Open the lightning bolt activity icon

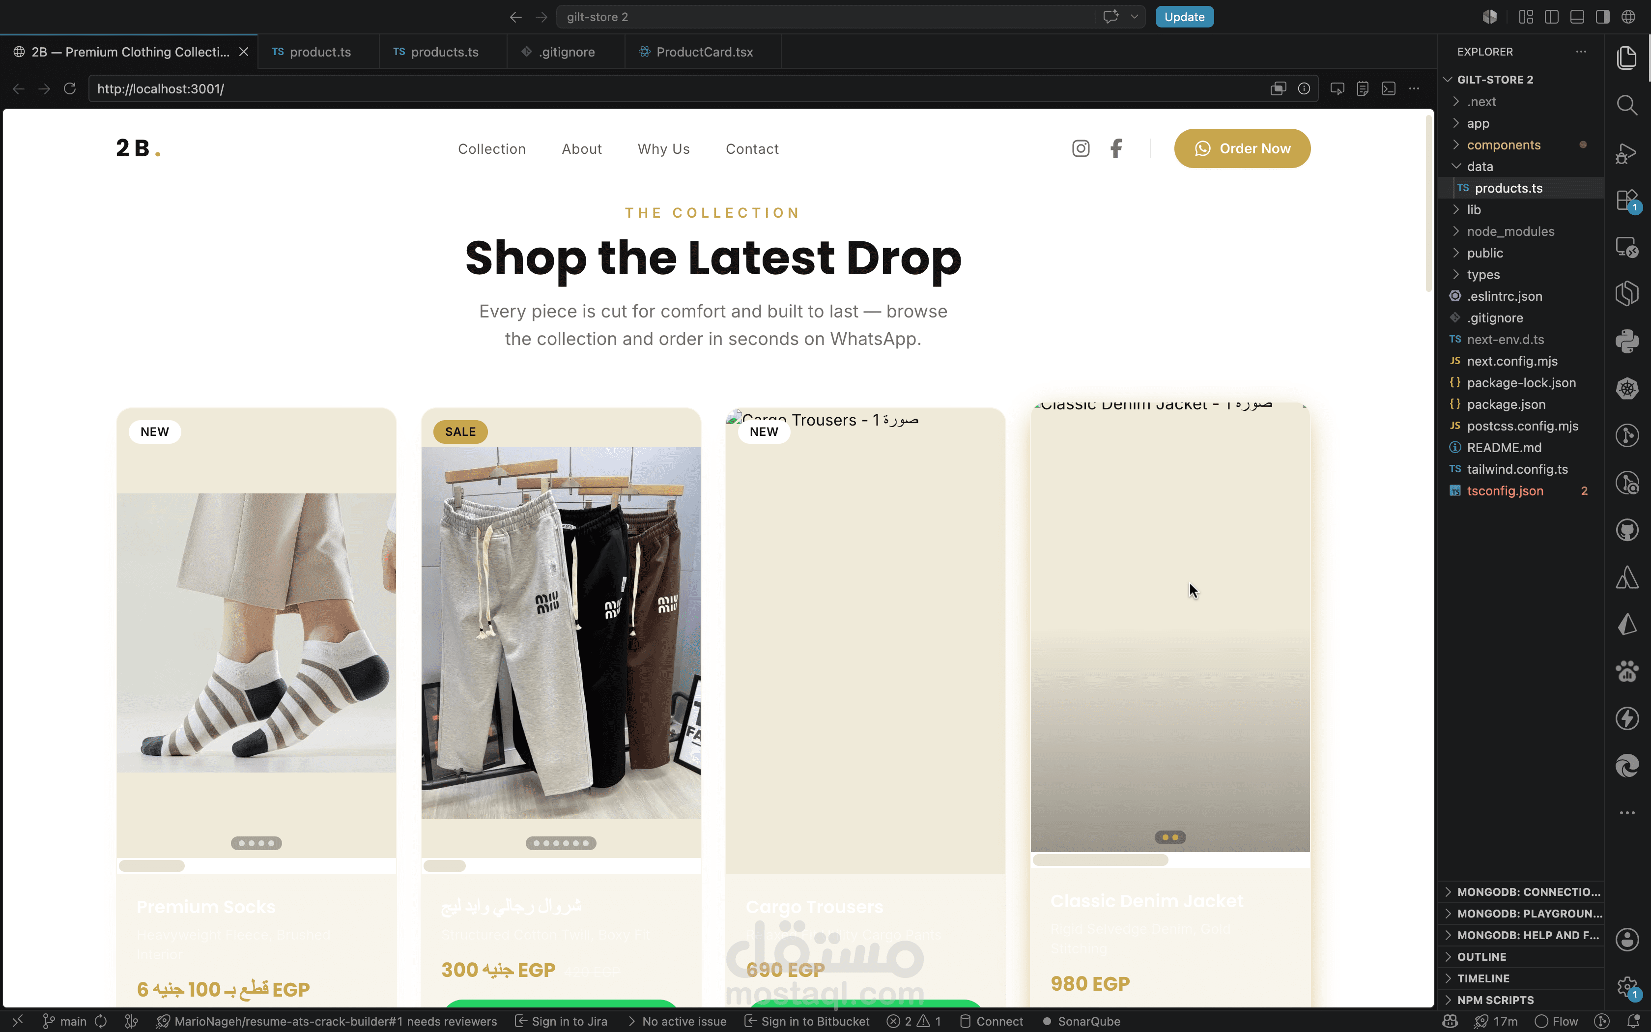[x=1627, y=718]
